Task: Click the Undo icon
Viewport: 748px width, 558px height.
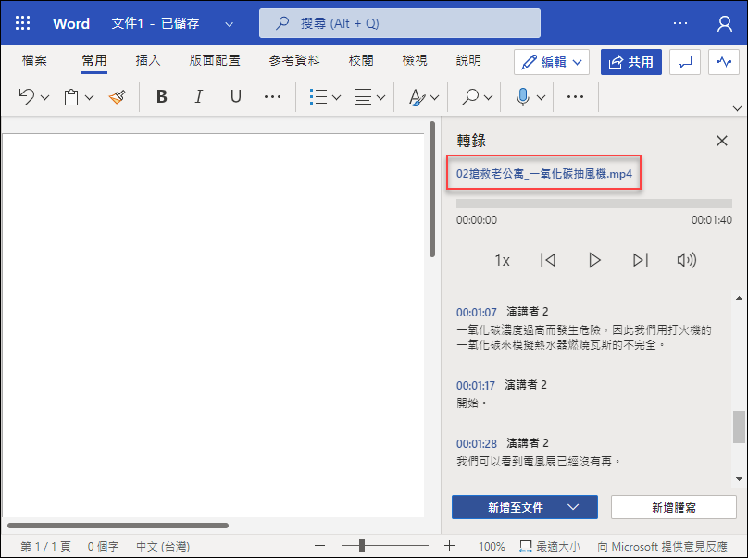Action: (x=25, y=96)
